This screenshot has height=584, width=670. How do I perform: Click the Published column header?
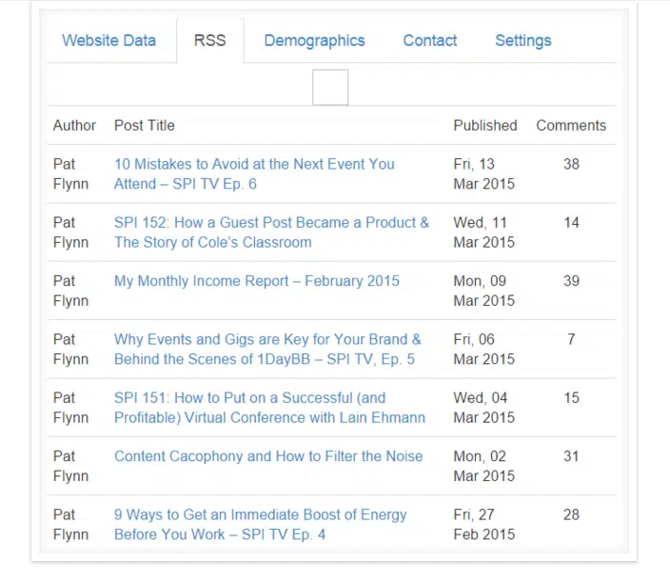click(484, 126)
